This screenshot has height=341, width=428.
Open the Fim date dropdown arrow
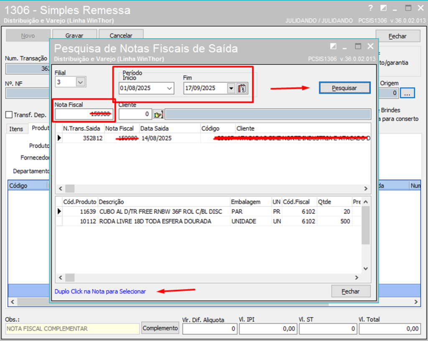click(x=231, y=88)
